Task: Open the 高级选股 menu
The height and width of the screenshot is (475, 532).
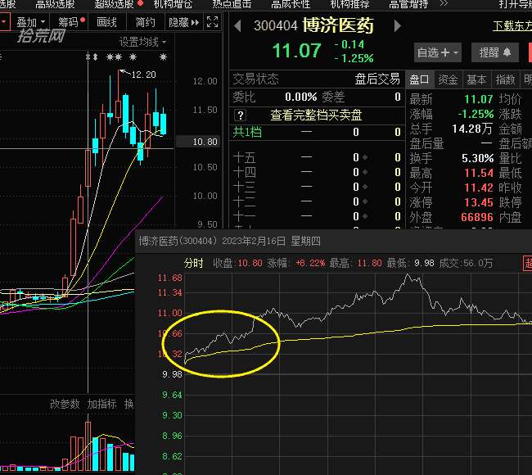Action: click(55, 4)
